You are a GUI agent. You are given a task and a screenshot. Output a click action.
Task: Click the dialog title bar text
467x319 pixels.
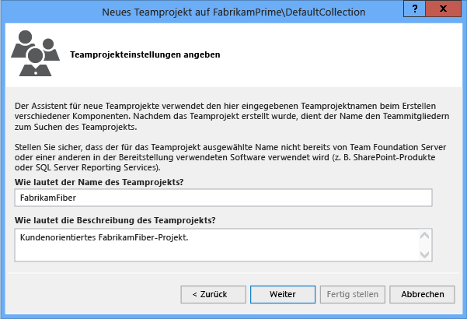(x=233, y=12)
